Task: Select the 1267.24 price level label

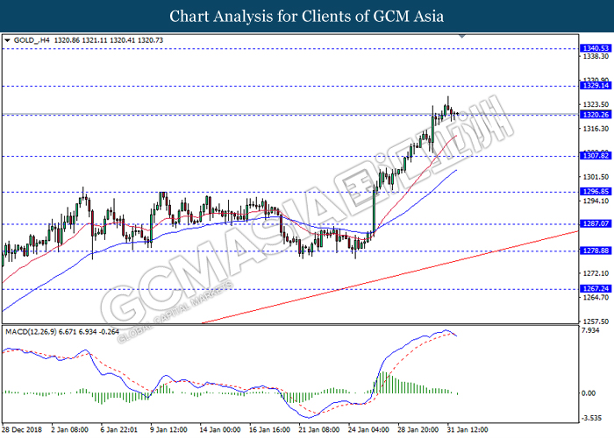Action: [x=596, y=288]
